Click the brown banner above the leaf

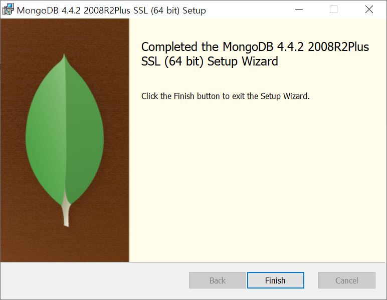click(65, 34)
